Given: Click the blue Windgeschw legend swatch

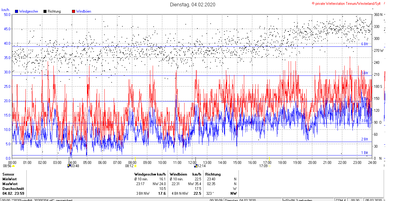Looking at the screenshot, I should [17, 11].
